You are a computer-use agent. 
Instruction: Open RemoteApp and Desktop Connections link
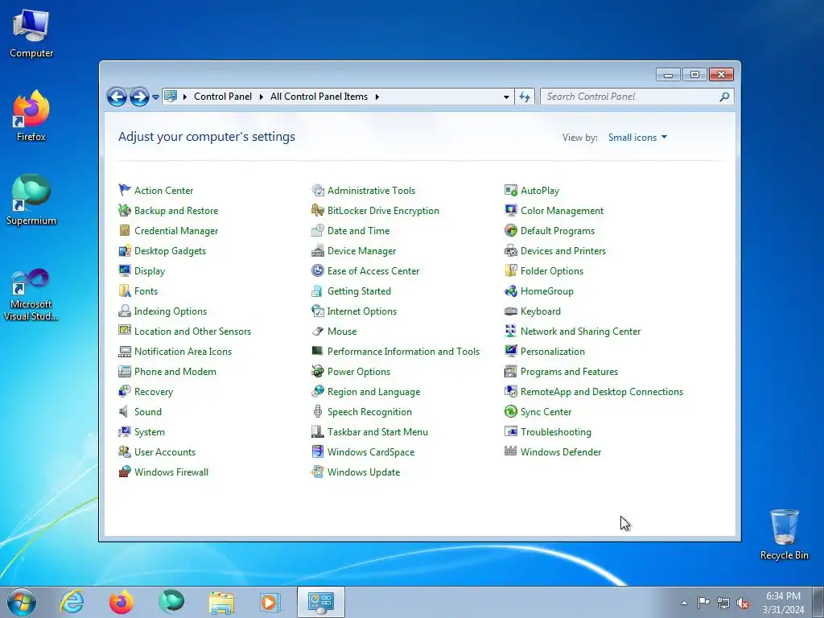[x=602, y=392]
